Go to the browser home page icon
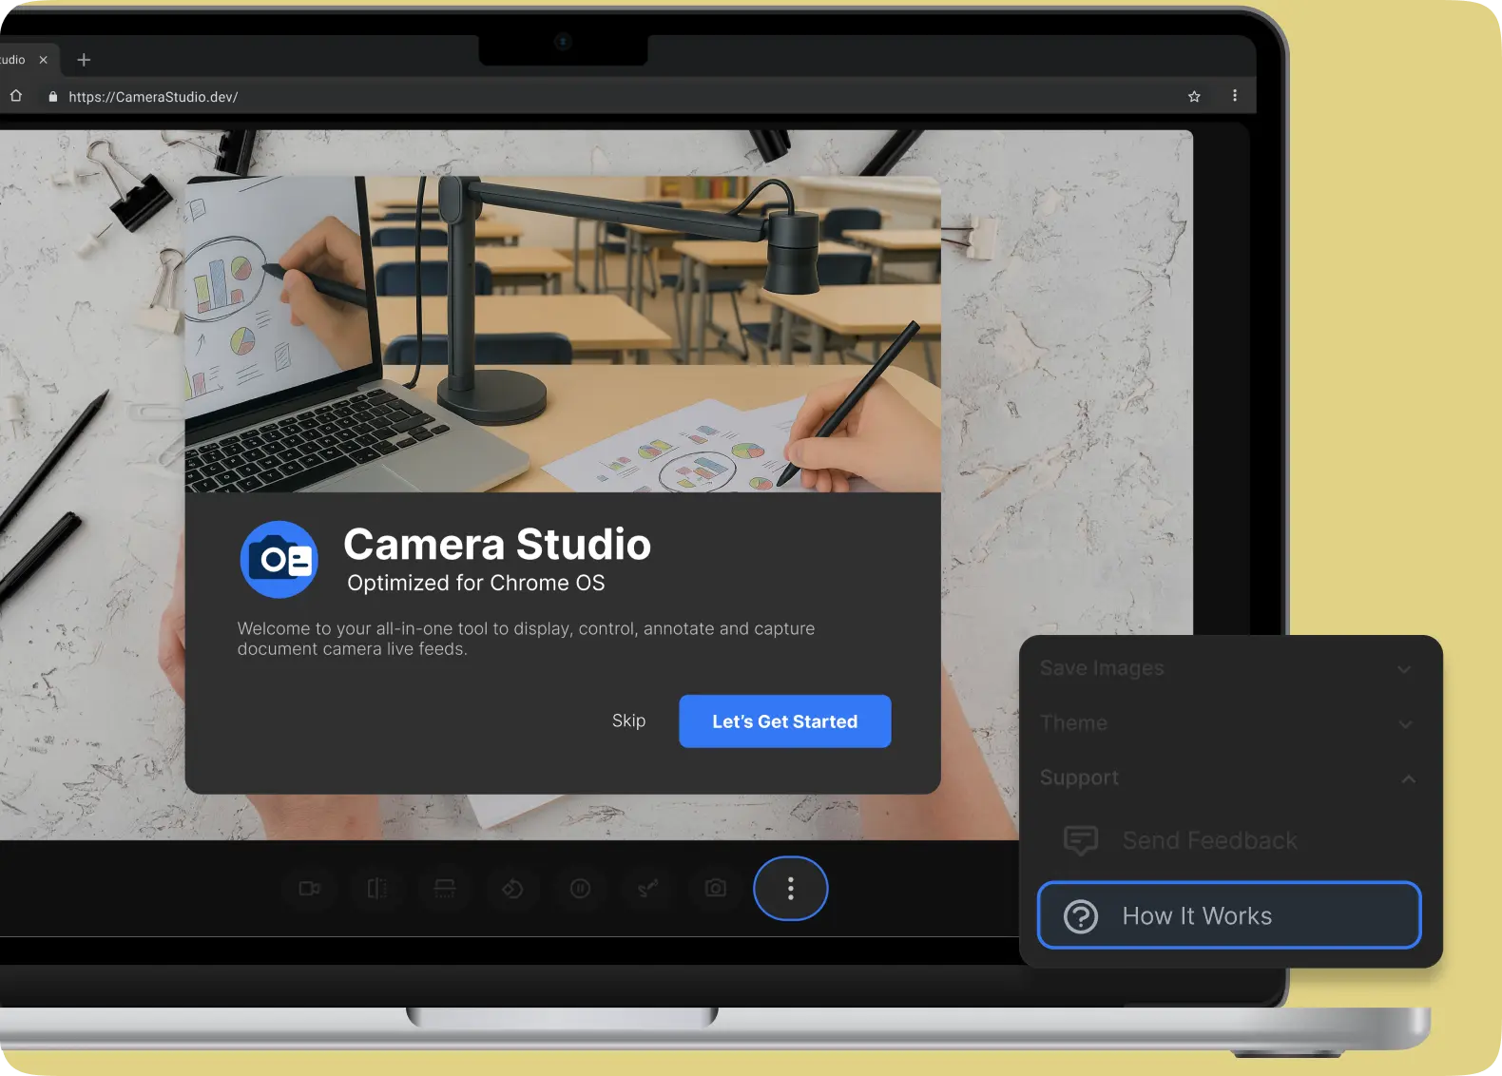Image resolution: width=1502 pixels, height=1076 pixels. [16, 96]
